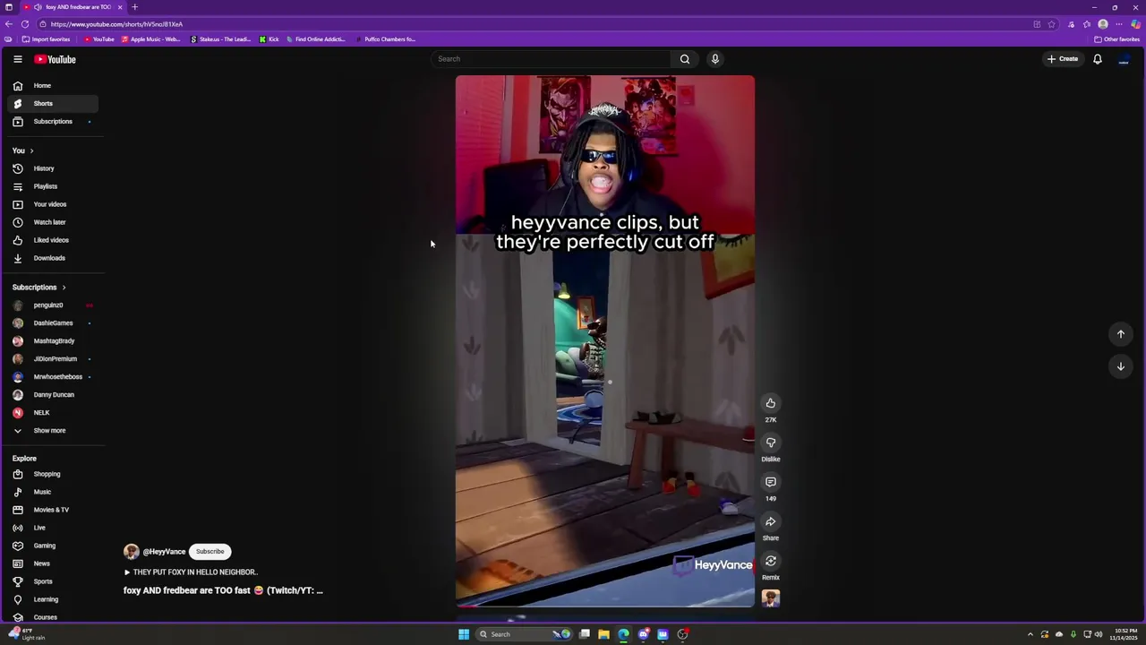Click the magnifier search button
This screenshot has width=1146, height=645.
tap(685, 59)
